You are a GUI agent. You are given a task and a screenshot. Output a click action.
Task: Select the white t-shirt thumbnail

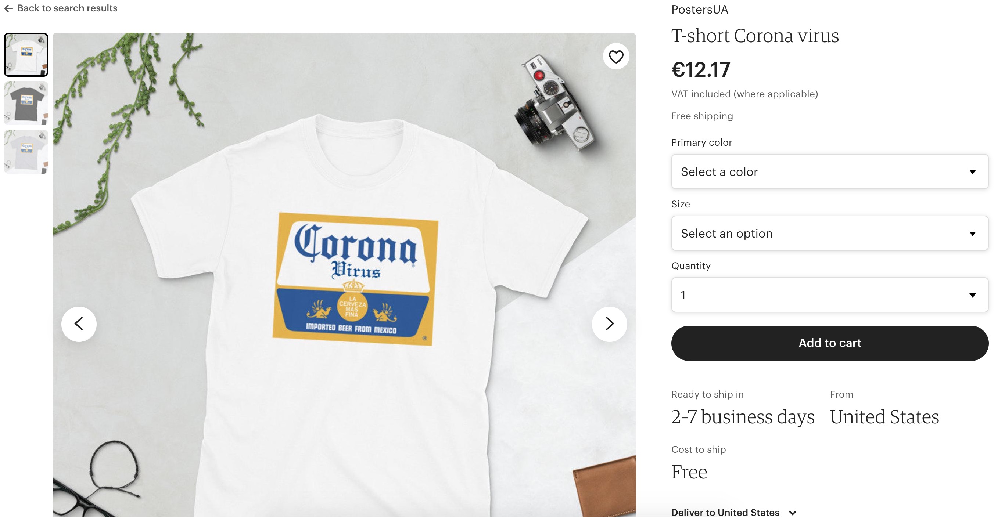pos(26,55)
